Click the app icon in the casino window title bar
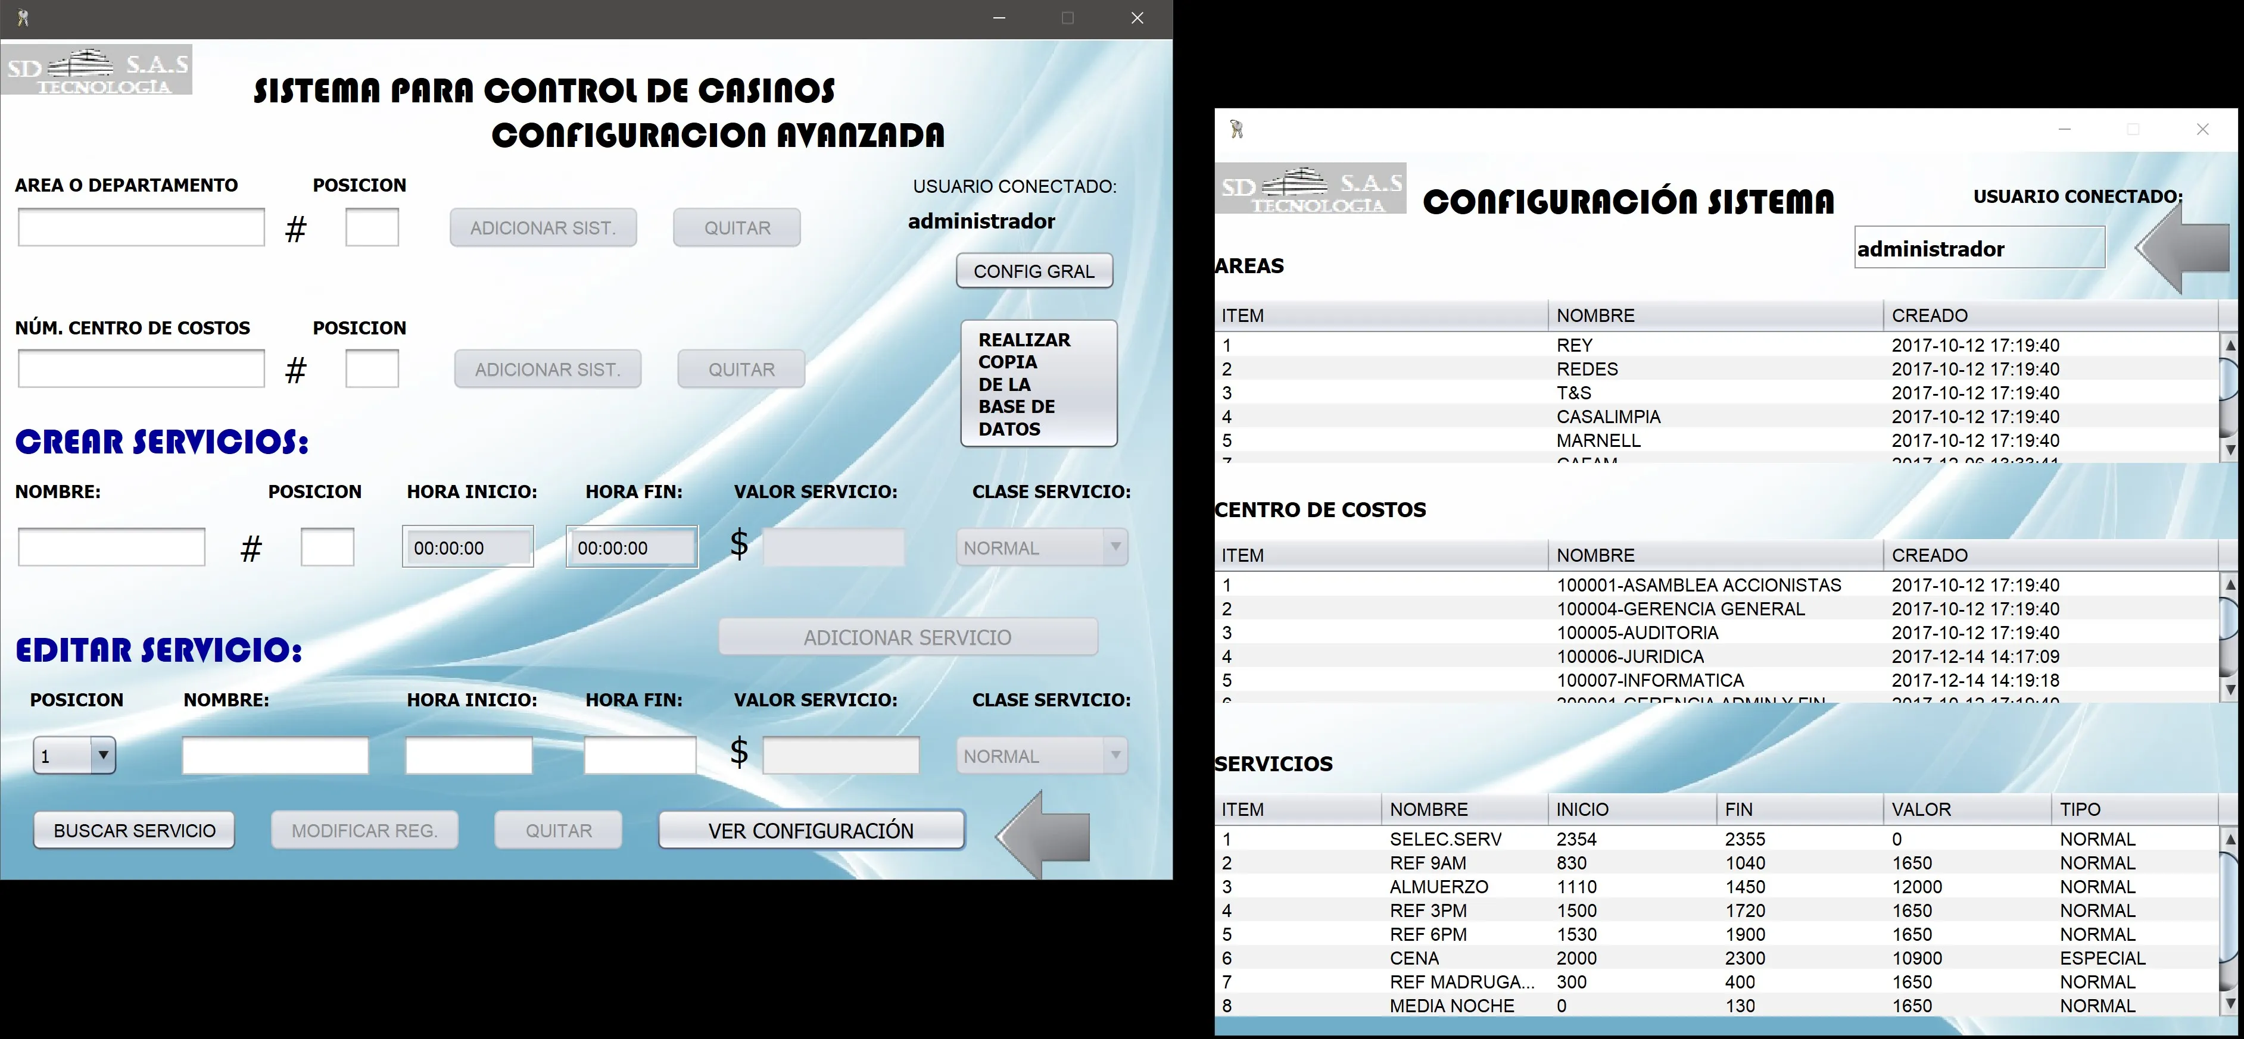 pos(23,17)
